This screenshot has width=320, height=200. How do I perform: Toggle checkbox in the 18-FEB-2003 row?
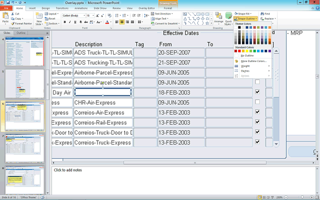pos(257,92)
